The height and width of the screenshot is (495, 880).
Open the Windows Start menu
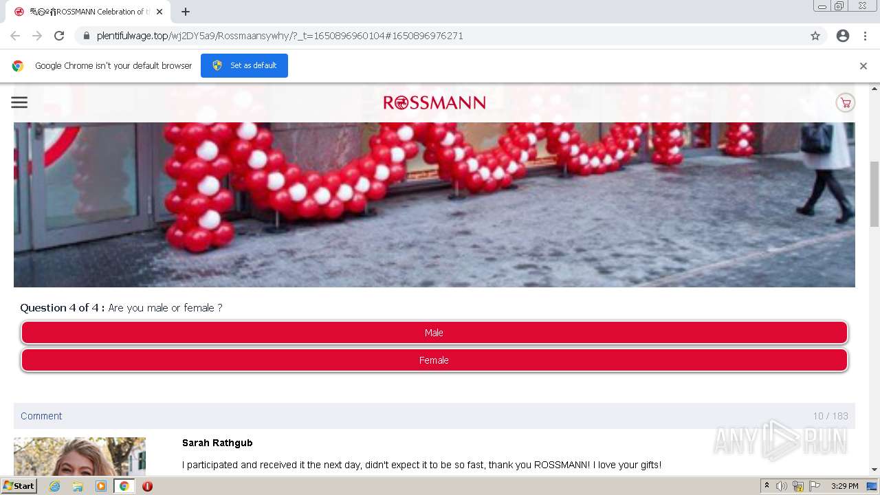point(19,486)
